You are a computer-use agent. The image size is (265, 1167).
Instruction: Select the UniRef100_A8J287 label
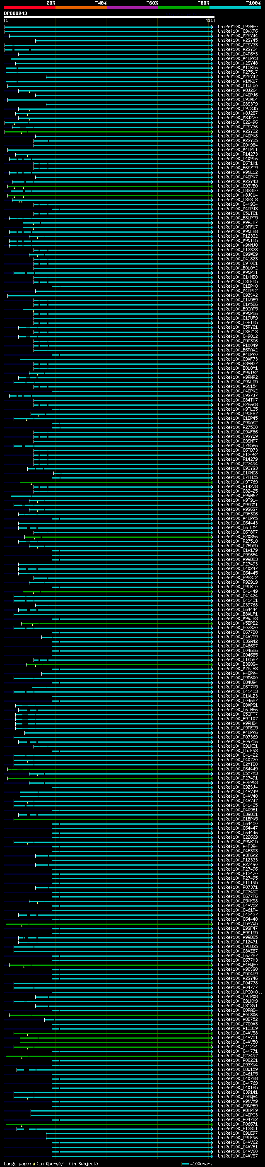pos(237,113)
